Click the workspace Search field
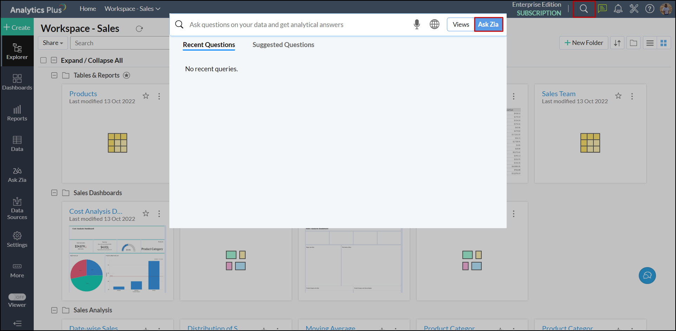Image resolution: width=676 pixels, height=331 pixels. tap(120, 43)
